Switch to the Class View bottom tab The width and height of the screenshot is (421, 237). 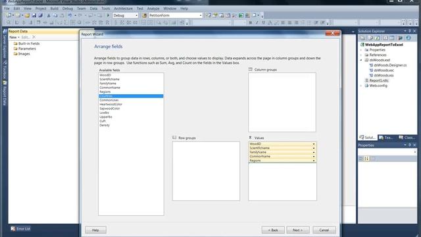pyautogui.click(x=407, y=138)
